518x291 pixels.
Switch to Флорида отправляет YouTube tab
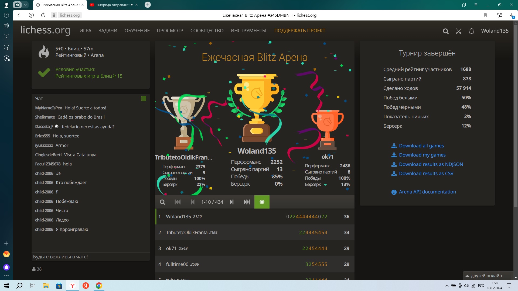coord(113,5)
